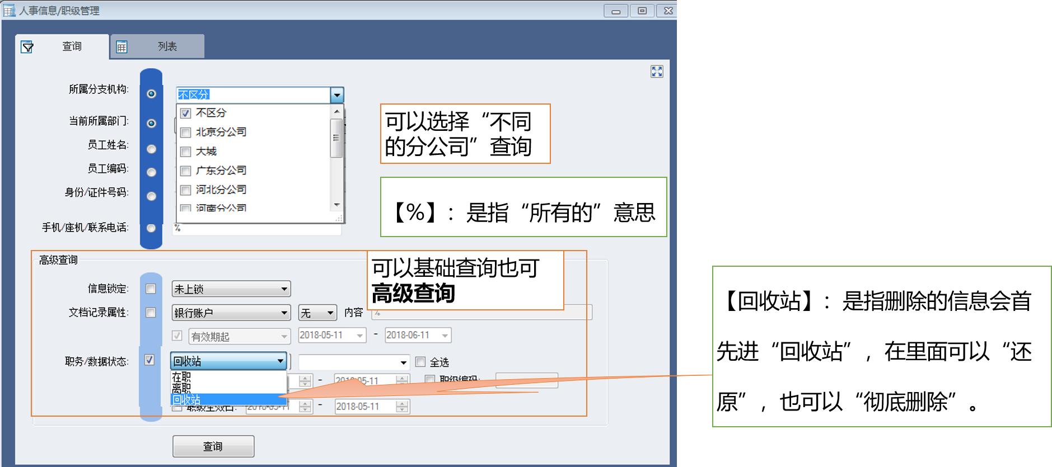The height and width of the screenshot is (467, 1052).
Task: Click the filter icon on 查询 tab
Action: (27, 47)
